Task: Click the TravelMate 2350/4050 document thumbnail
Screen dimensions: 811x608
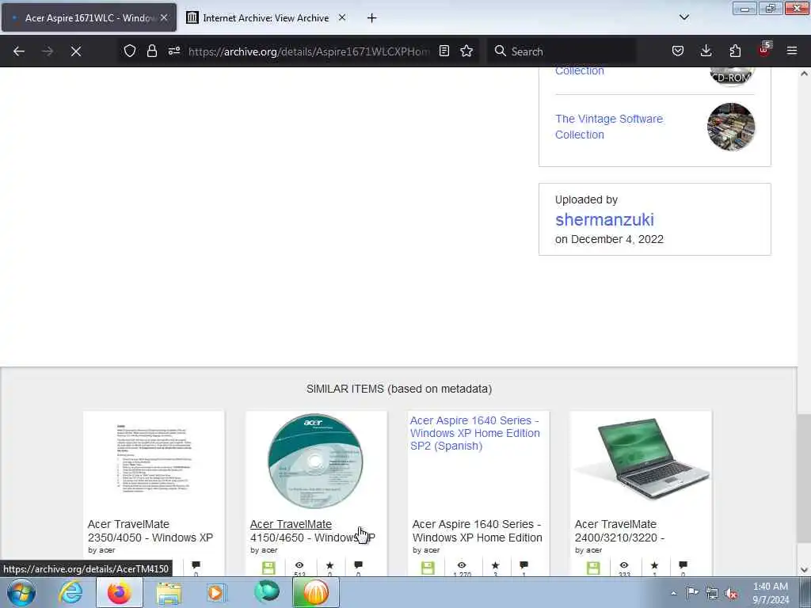Action: click(x=154, y=458)
